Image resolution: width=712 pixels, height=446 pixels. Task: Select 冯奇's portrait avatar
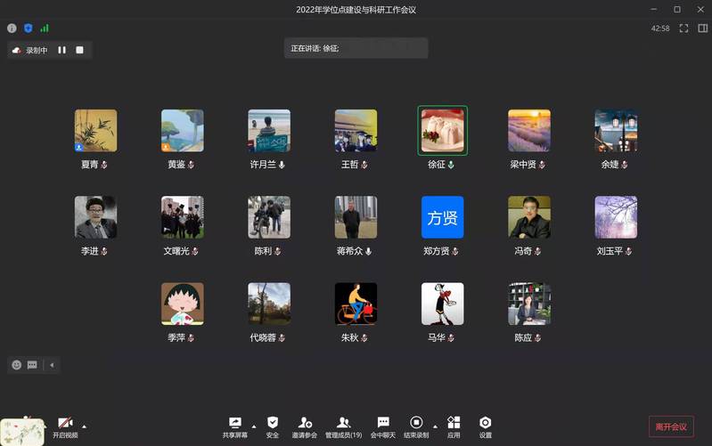click(x=529, y=217)
